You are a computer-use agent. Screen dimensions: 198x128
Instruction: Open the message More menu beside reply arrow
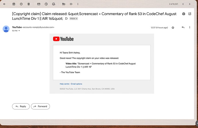pos(190,27)
